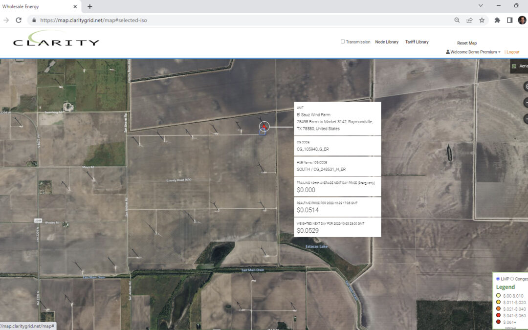Open a new browser tab
Viewport: 528px width, 330px height.
click(89, 6)
